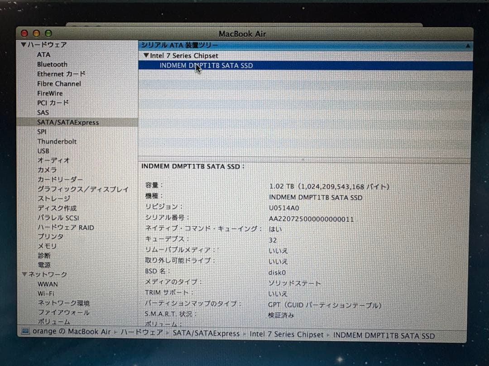Collapse the Intel 7 Series Chipset triangle

tap(146, 56)
